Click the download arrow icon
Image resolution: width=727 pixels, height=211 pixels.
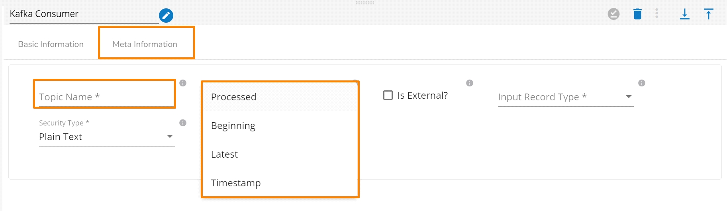click(684, 14)
